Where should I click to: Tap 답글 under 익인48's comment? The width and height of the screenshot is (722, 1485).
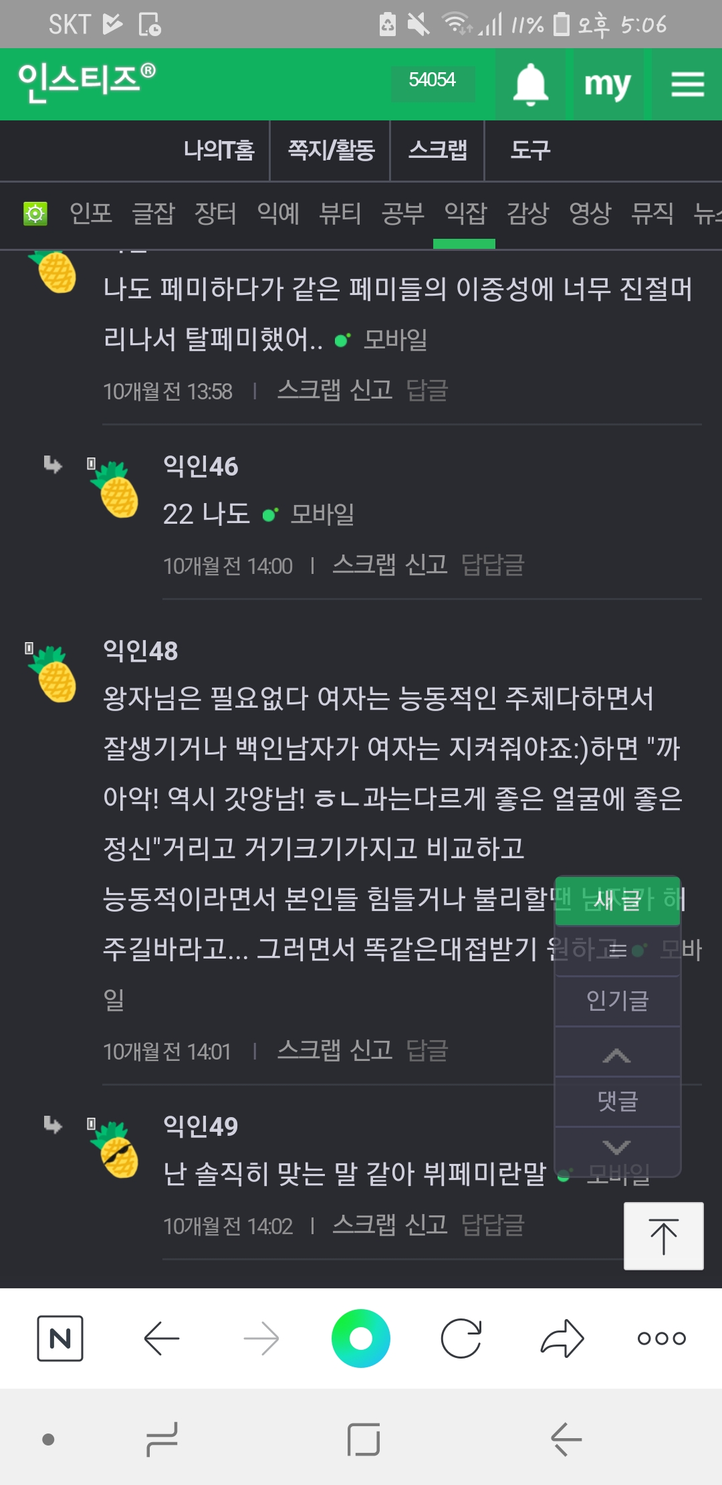pyautogui.click(x=427, y=1051)
